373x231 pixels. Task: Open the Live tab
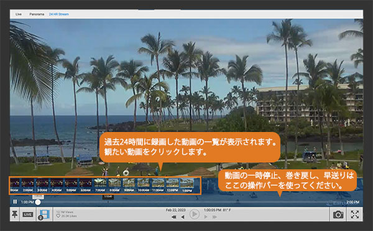click(19, 14)
